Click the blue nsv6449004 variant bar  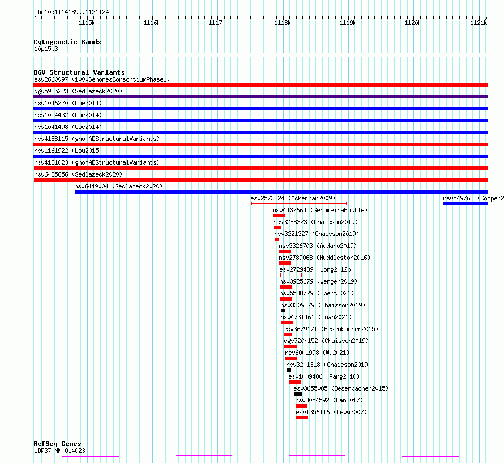[281, 192]
